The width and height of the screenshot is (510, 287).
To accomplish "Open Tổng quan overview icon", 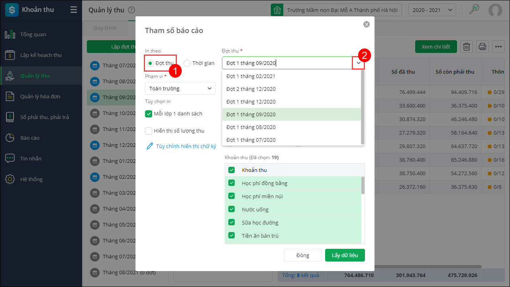I will pos(10,35).
